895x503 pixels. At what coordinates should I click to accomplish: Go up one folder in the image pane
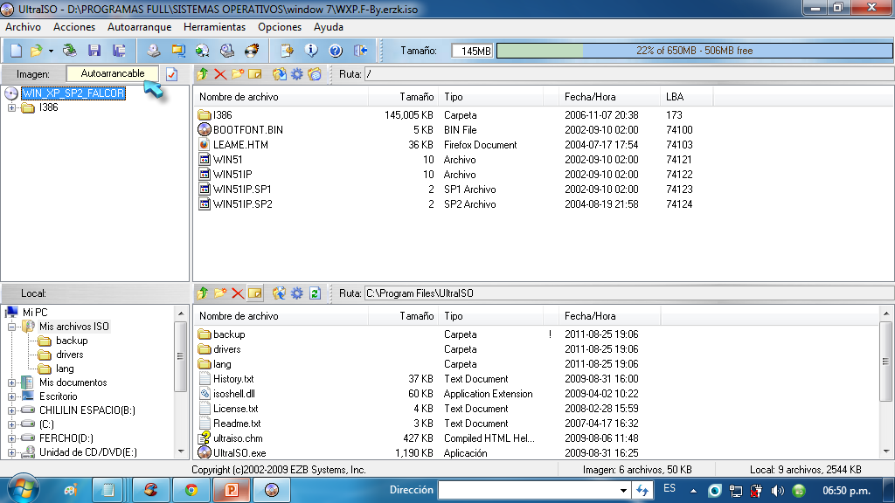pyautogui.click(x=203, y=74)
